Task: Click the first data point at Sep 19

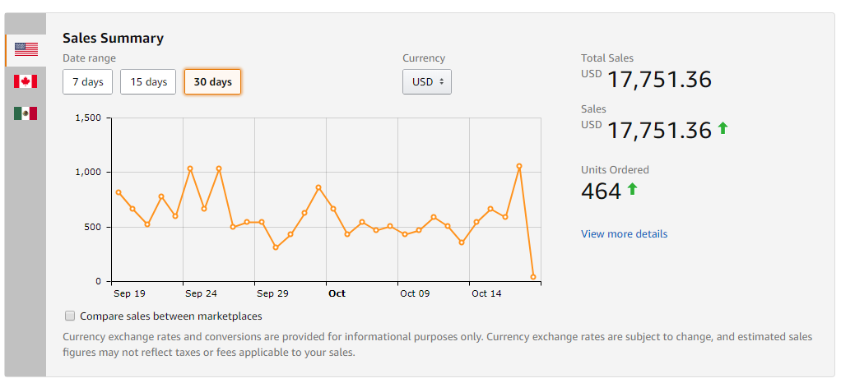Action: [x=118, y=192]
